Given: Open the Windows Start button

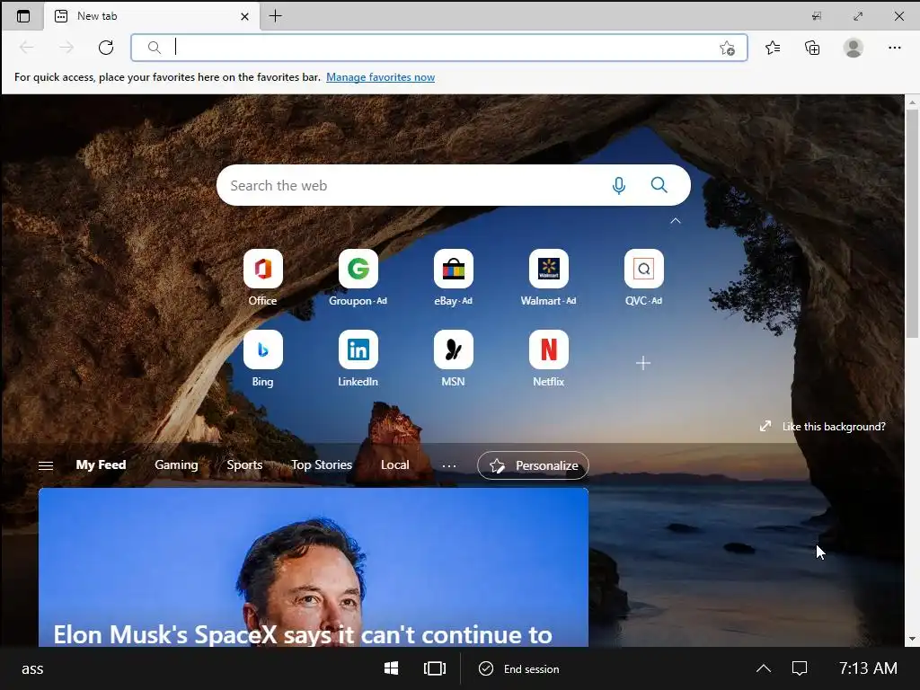Looking at the screenshot, I should [x=392, y=668].
